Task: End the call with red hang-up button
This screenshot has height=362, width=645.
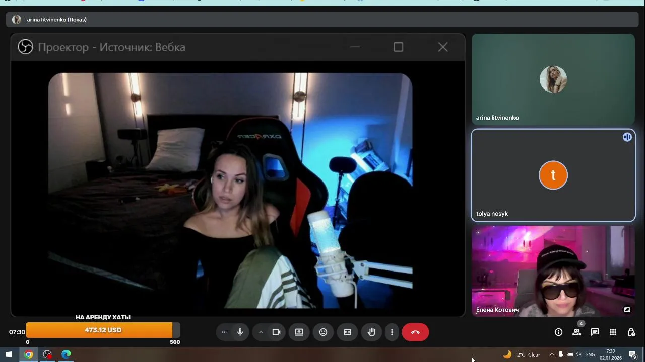Action: (x=415, y=332)
